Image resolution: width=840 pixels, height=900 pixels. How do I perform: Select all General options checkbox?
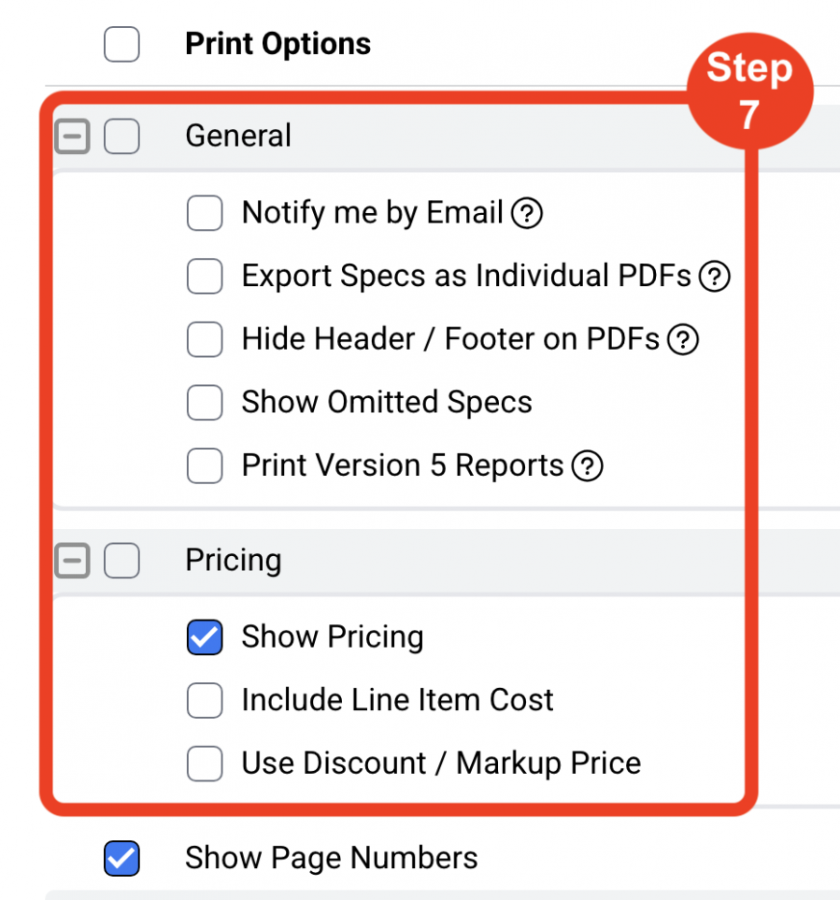pos(121,138)
